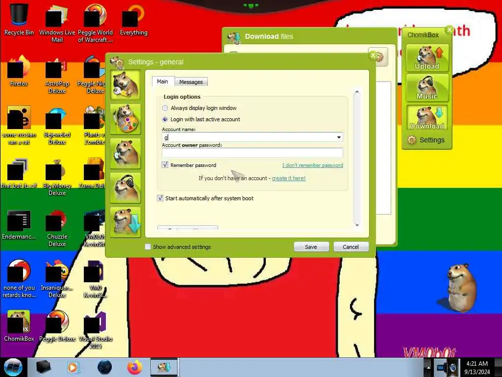502x377 pixels.
Task: Show hidden tray icons arrow
Action: coord(428,367)
